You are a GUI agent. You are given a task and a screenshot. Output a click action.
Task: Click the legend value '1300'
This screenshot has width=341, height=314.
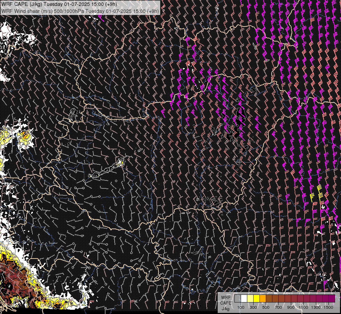point(316,307)
